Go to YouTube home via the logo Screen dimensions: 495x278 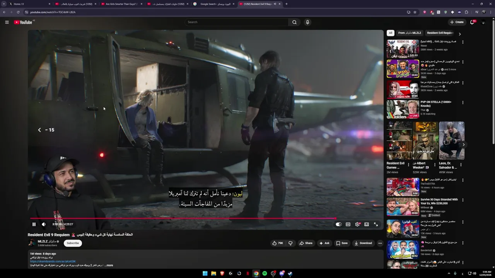23,22
